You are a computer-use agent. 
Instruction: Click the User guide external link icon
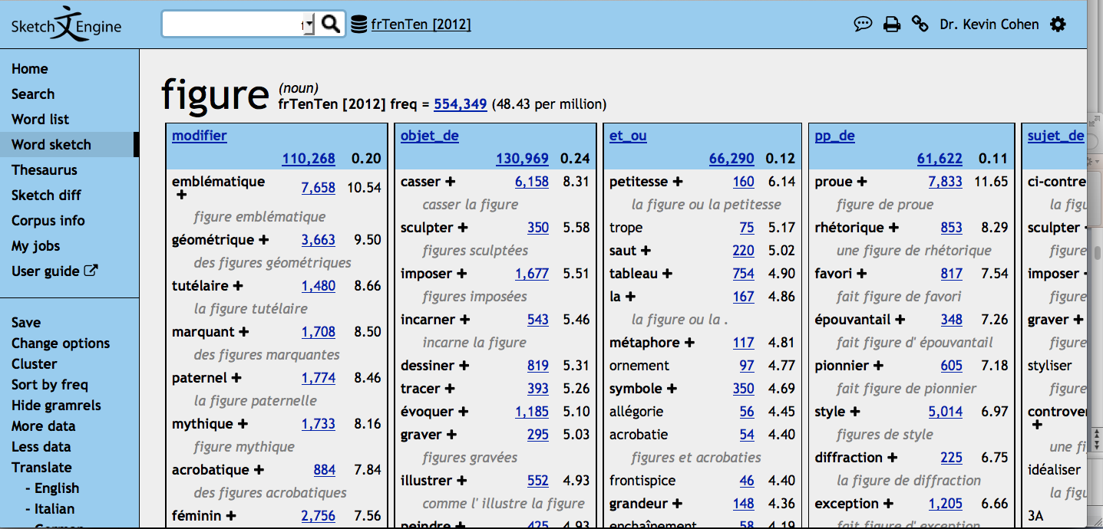point(91,271)
